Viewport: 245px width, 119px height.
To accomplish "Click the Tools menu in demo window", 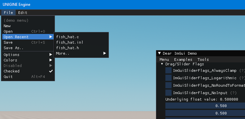I will click(x=203, y=59).
